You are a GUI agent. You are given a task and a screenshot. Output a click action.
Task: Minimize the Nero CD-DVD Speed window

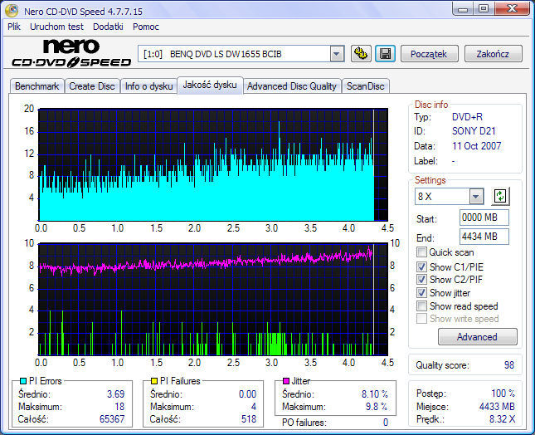point(463,8)
